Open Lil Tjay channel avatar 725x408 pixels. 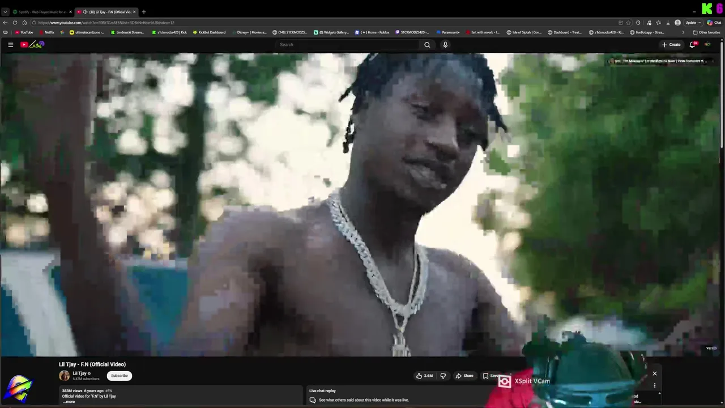65,376
